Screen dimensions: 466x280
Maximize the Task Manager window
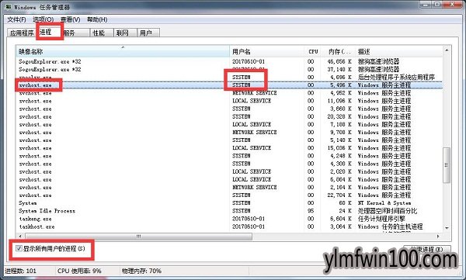point(437,5)
